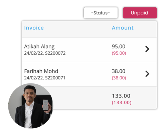The height and width of the screenshot is (134, 167).
Task: Select invoice number S2200071 line
Action: click(45, 78)
